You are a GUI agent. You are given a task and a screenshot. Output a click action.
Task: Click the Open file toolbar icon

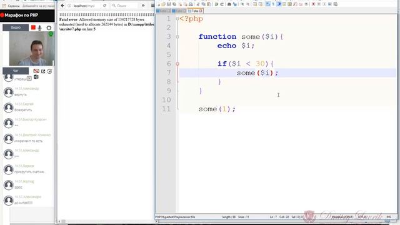[x=163, y=4]
